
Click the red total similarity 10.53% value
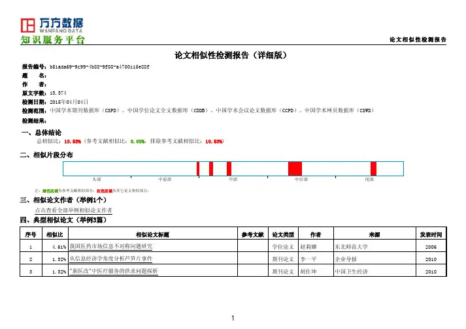[72, 141]
